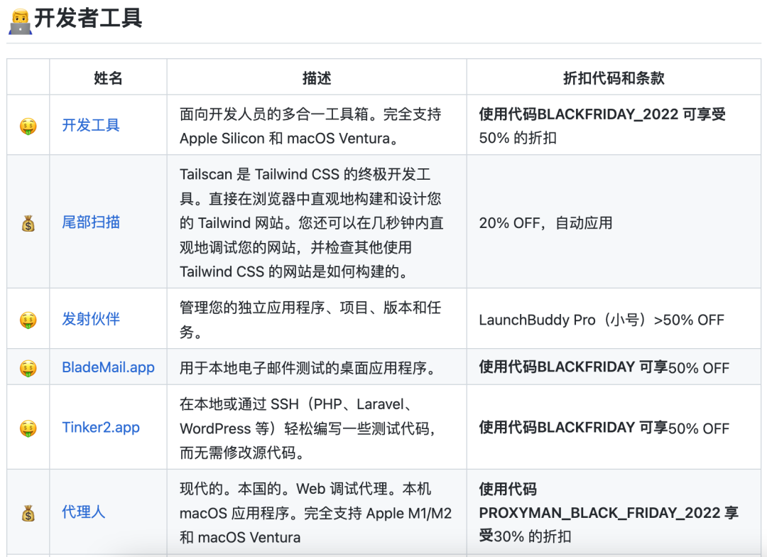This screenshot has width=767, height=557.
Task: Click the money-face emoji in 发射伙伴 row
Action: [28, 320]
